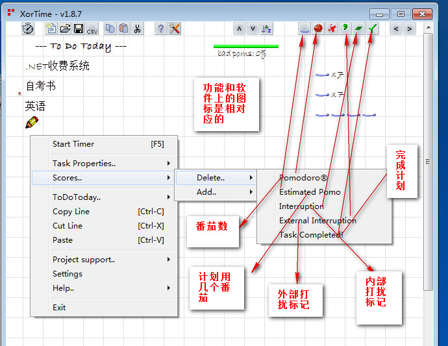Click the four estimate marks for 英语
This screenshot has height=346, width=448.
click(345, 115)
